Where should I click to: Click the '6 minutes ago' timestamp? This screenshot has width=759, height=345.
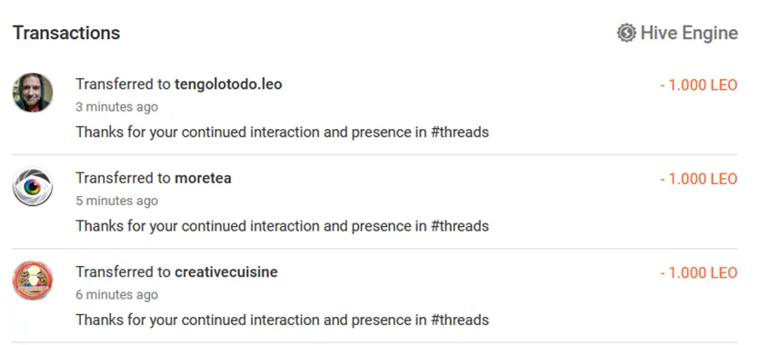(116, 294)
